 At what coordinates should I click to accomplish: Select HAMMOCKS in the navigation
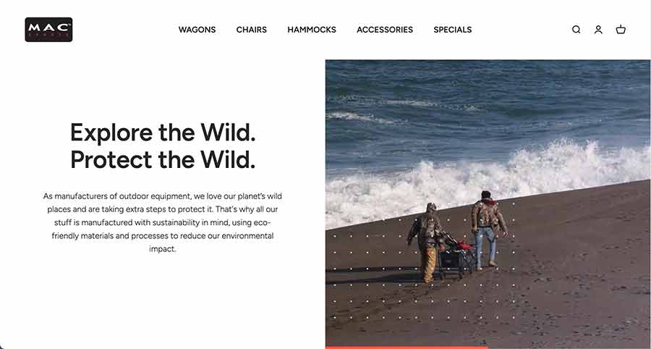click(312, 30)
